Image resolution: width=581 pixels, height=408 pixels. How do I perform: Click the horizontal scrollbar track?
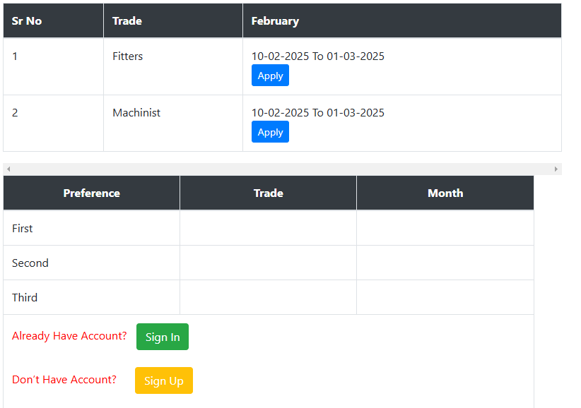tap(282, 169)
